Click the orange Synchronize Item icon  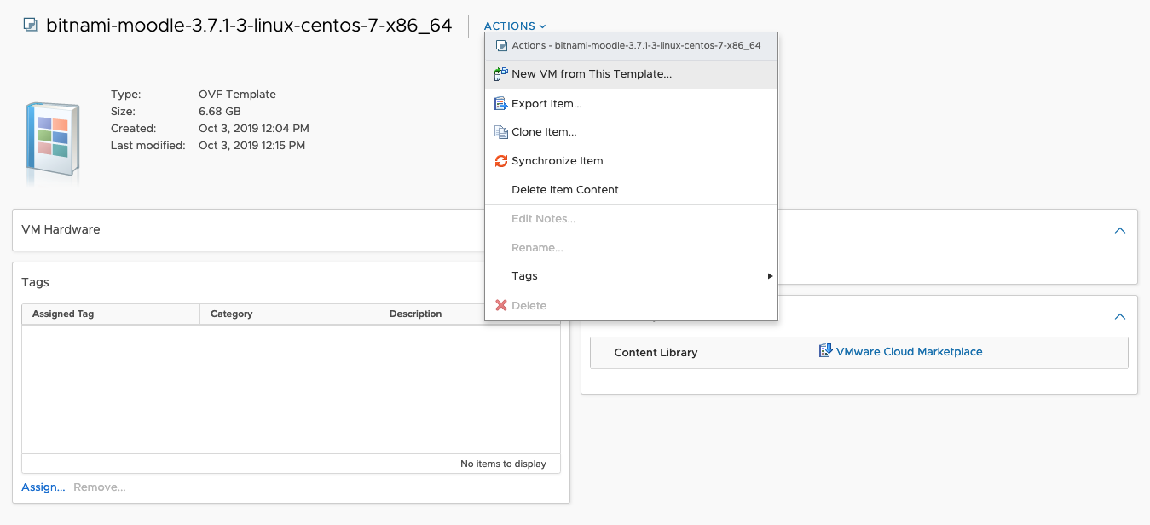pyautogui.click(x=501, y=161)
